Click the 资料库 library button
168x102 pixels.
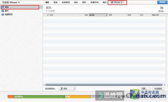coord(162,2)
